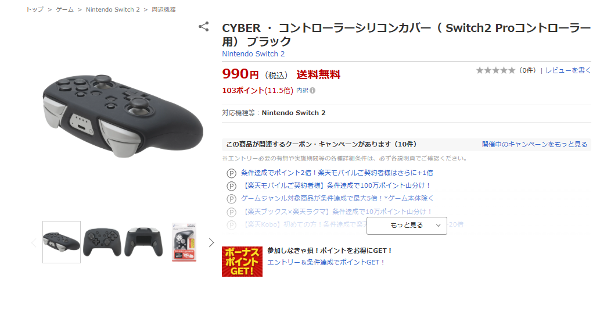Click the point icon for 楽天モバイルご契約者様 campaign

pyautogui.click(x=232, y=186)
